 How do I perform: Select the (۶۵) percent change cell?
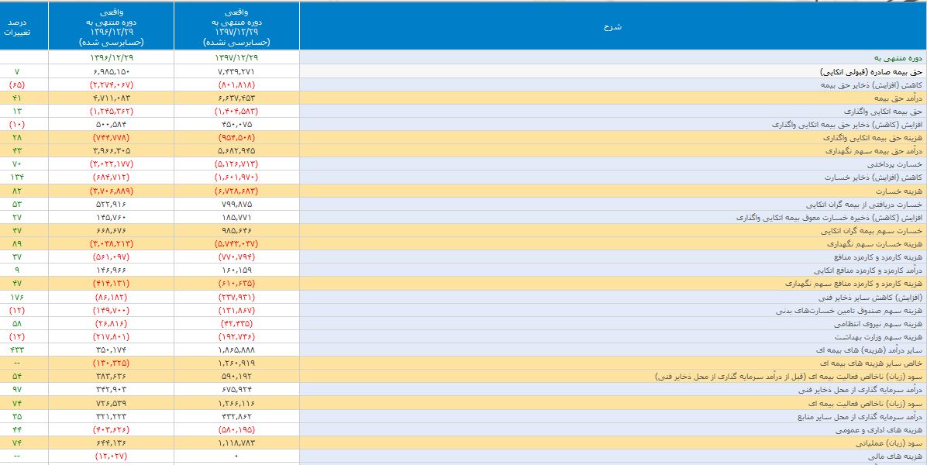pos(17,84)
